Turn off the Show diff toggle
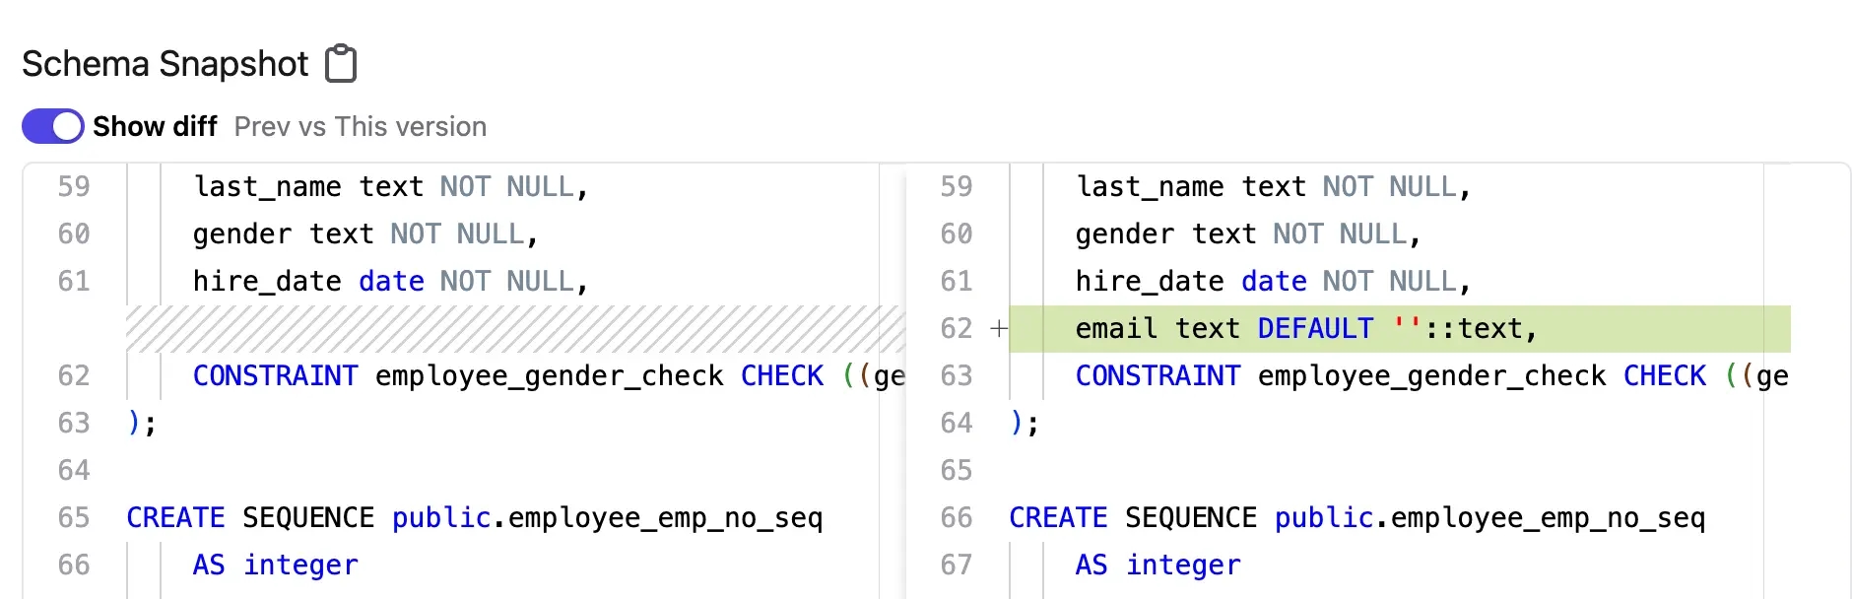The image size is (1852, 599). [x=53, y=126]
